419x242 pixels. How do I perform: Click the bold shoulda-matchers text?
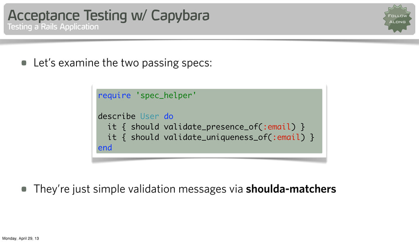pyautogui.click(x=291, y=189)
